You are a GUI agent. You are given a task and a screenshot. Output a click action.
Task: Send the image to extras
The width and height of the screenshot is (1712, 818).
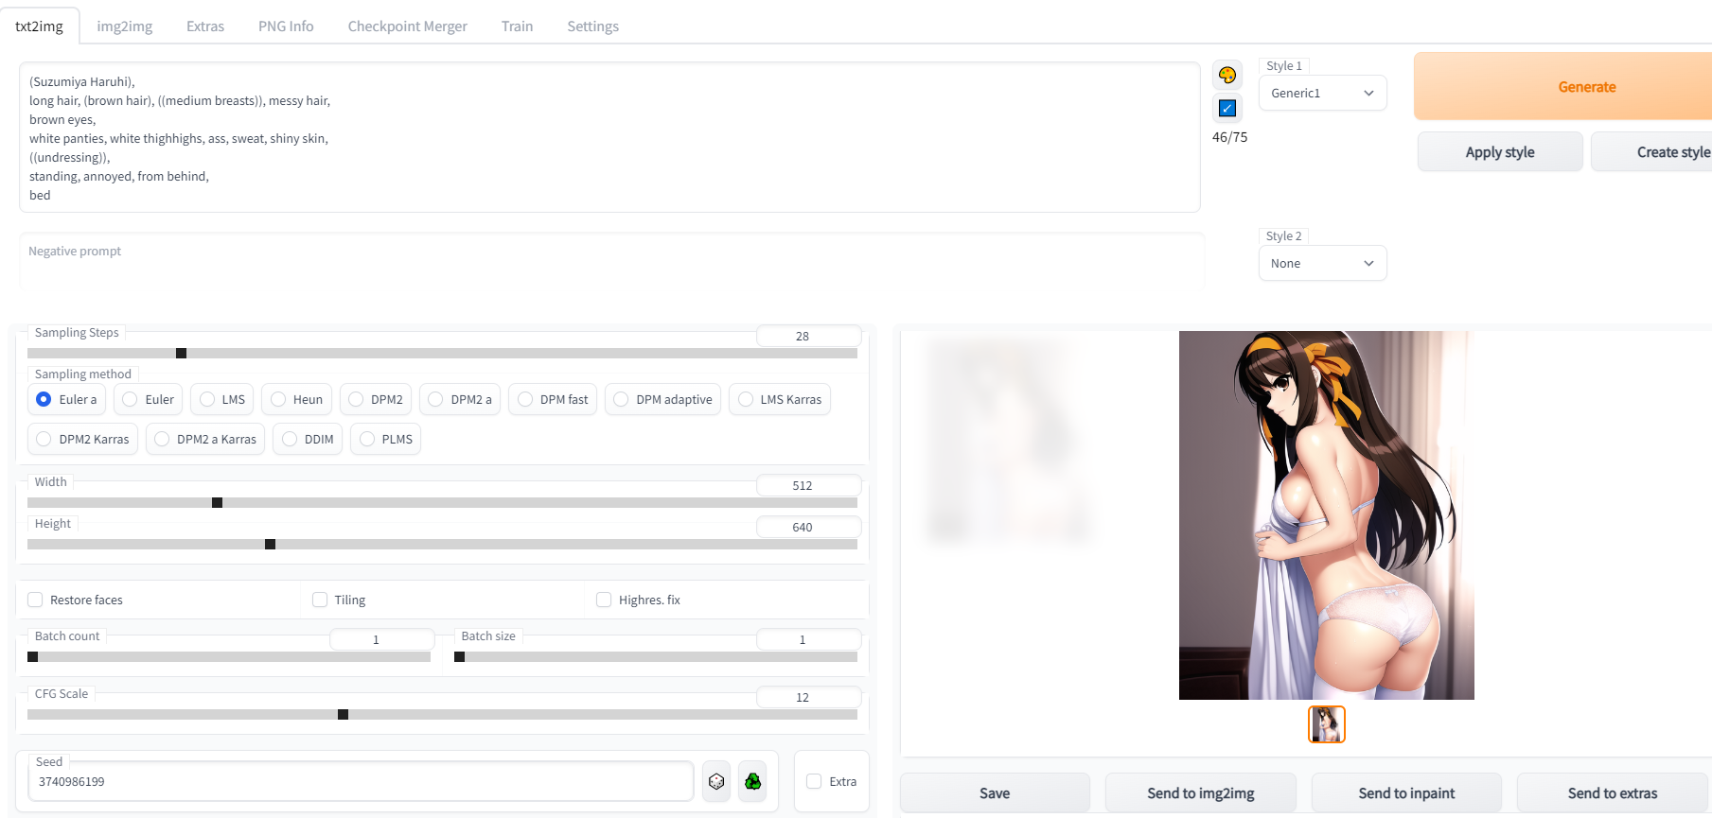(x=1613, y=793)
